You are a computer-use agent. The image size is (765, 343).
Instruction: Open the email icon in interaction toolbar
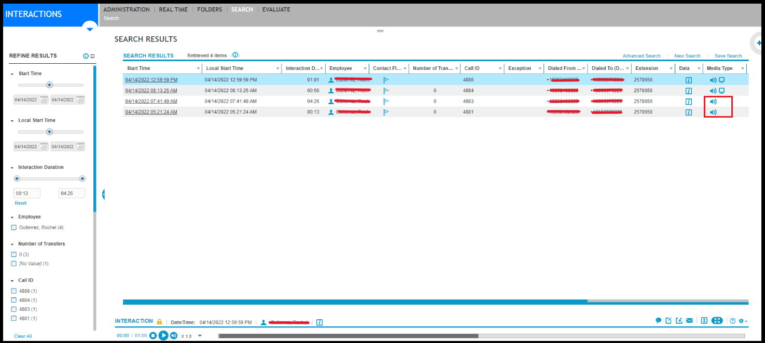[689, 321]
